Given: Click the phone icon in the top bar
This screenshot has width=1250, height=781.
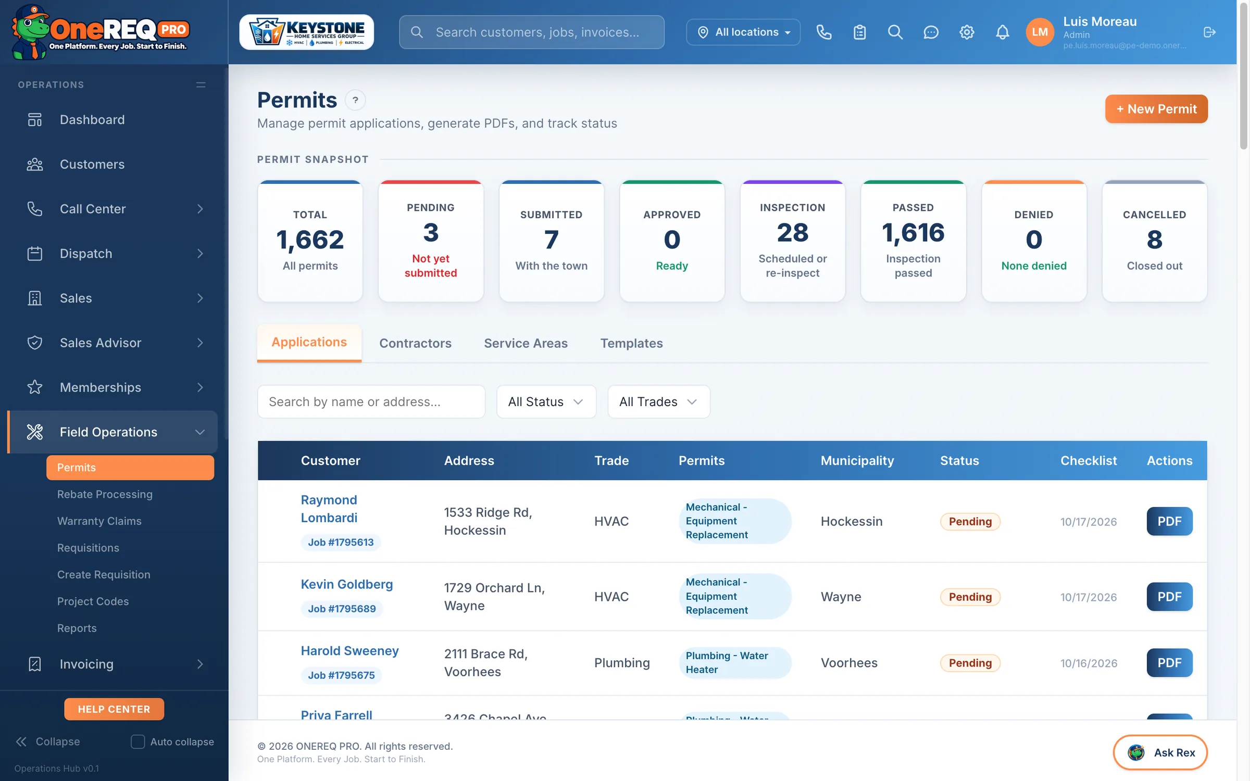Looking at the screenshot, I should [x=823, y=32].
